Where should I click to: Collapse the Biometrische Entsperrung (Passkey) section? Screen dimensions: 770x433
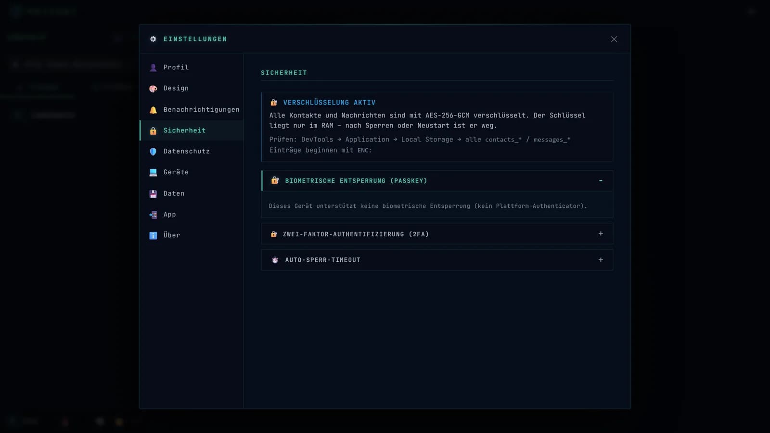[437, 181]
